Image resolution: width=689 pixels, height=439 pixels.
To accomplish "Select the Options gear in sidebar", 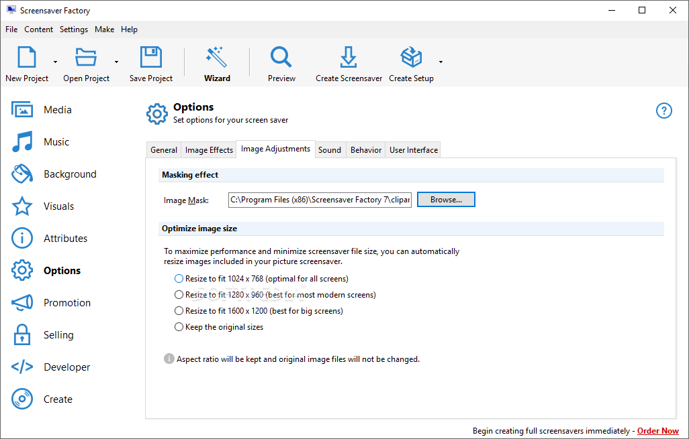I will 22,270.
